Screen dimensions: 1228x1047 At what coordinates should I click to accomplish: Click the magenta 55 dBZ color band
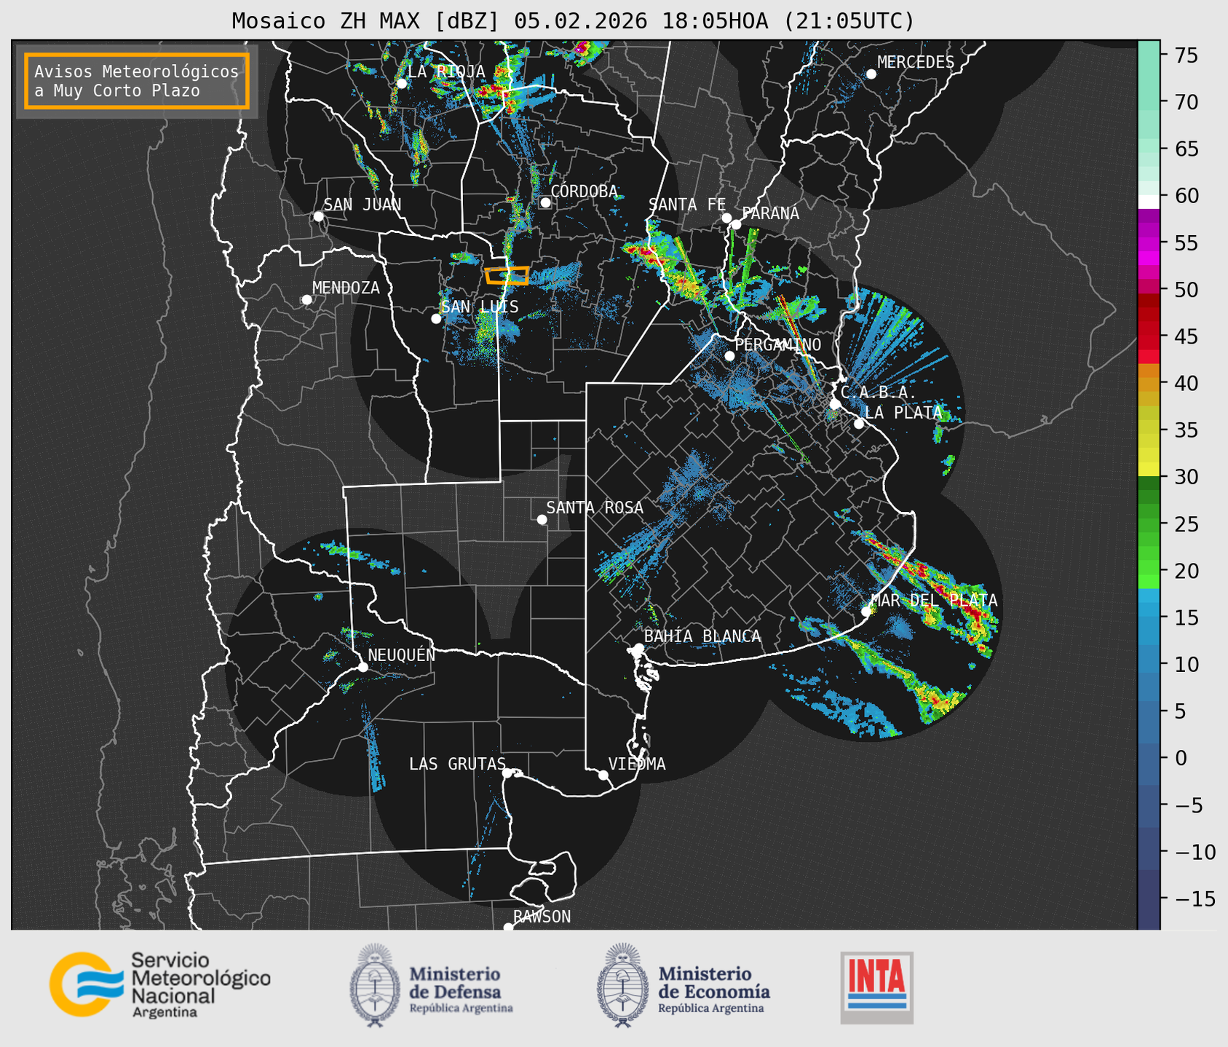[1149, 242]
